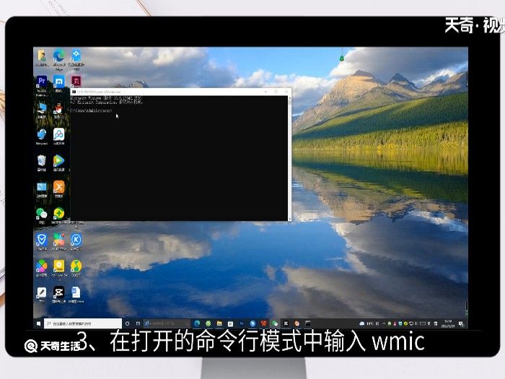Click the weather cloud icon in taskbar
Viewport: 505px width, 379px height.
point(362,323)
